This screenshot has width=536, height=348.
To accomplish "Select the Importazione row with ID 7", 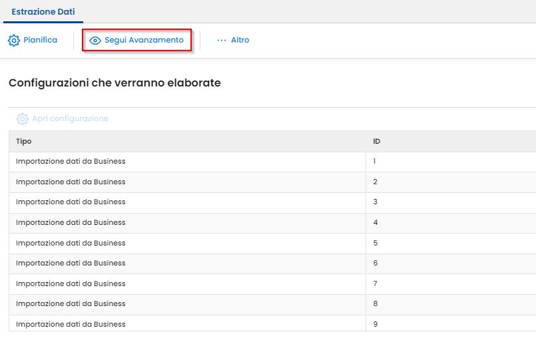I will [x=71, y=284].
